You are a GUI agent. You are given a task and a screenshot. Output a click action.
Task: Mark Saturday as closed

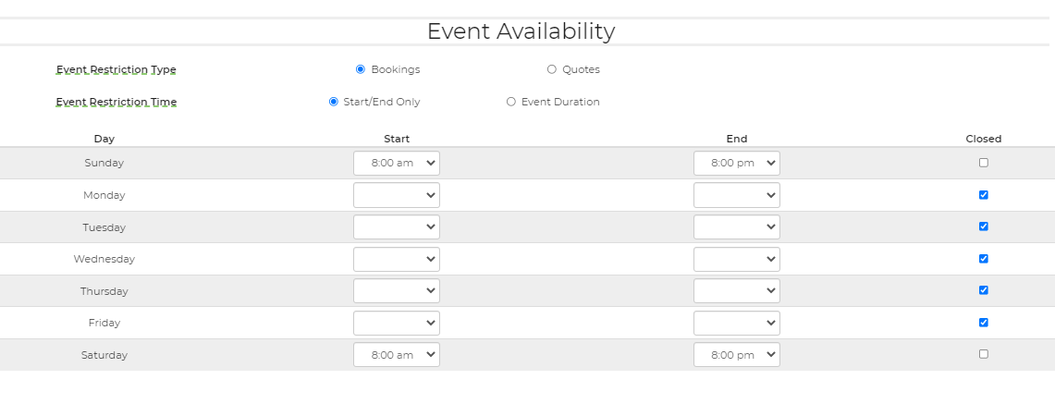pos(984,354)
